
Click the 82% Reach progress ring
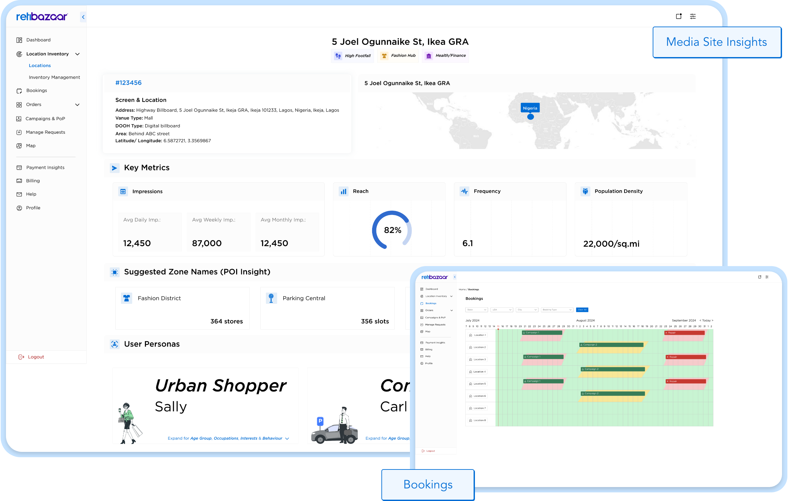click(392, 230)
